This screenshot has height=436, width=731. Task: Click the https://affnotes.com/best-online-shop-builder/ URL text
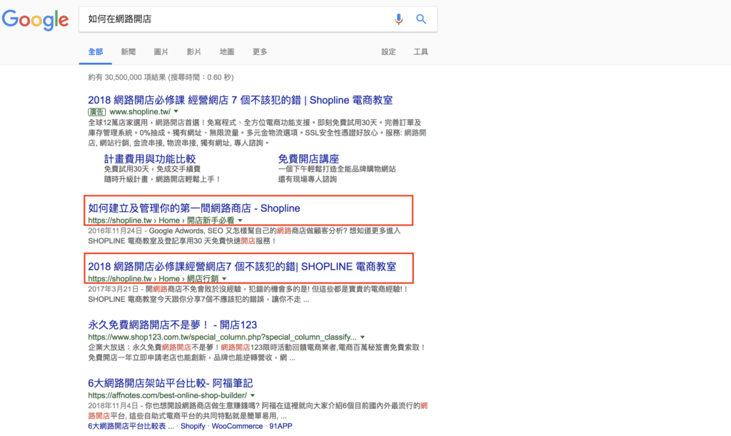[167, 395]
